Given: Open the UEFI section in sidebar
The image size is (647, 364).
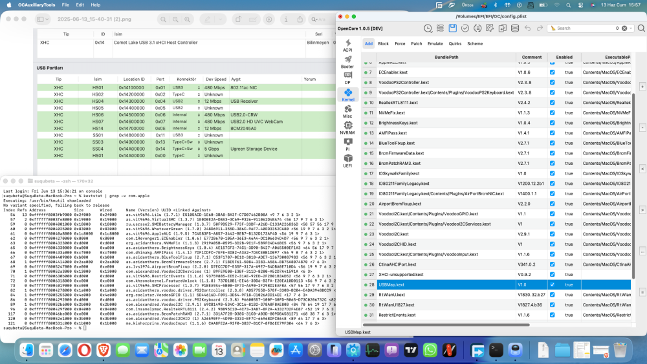Looking at the screenshot, I should 347,161.
